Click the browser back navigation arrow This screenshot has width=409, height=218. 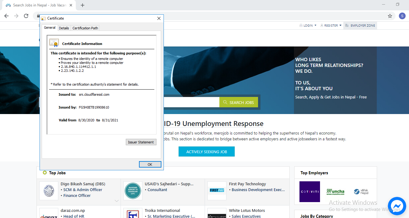coord(6,16)
